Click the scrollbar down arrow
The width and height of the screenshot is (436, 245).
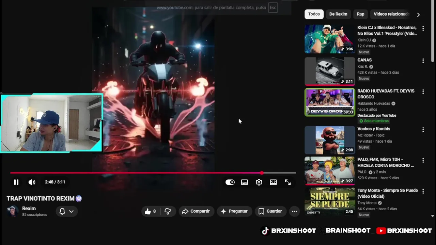click(x=433, y=216)
